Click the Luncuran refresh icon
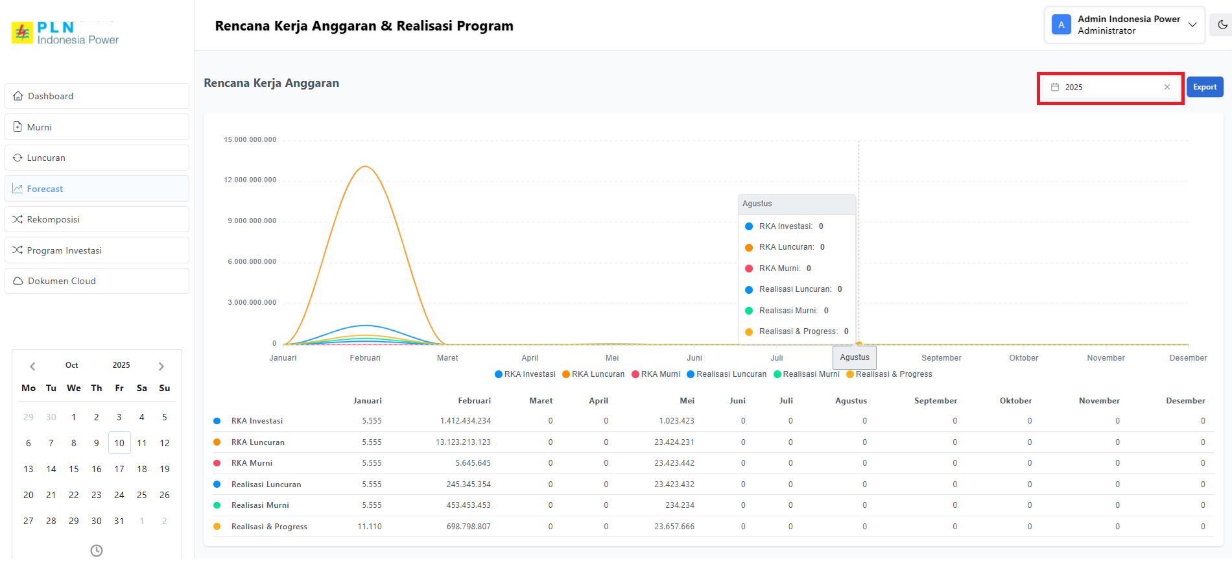This screenshot has width=1232, height=563. coord(18,158)
